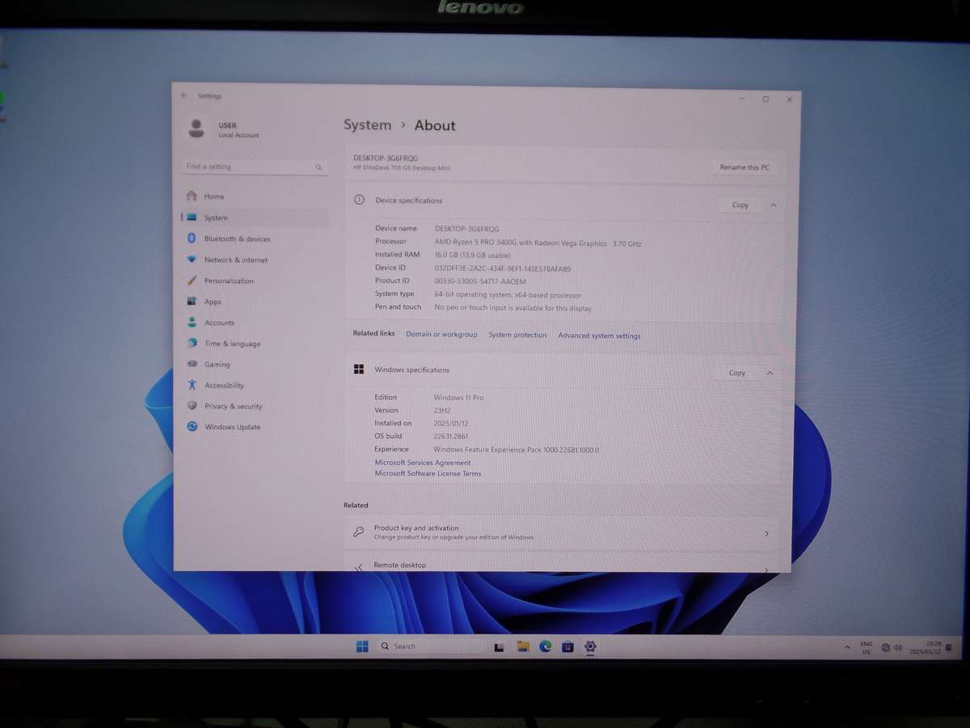Select Accounts in the sidebar
This screenshot has width=970, height=728.
coord(219,323)
